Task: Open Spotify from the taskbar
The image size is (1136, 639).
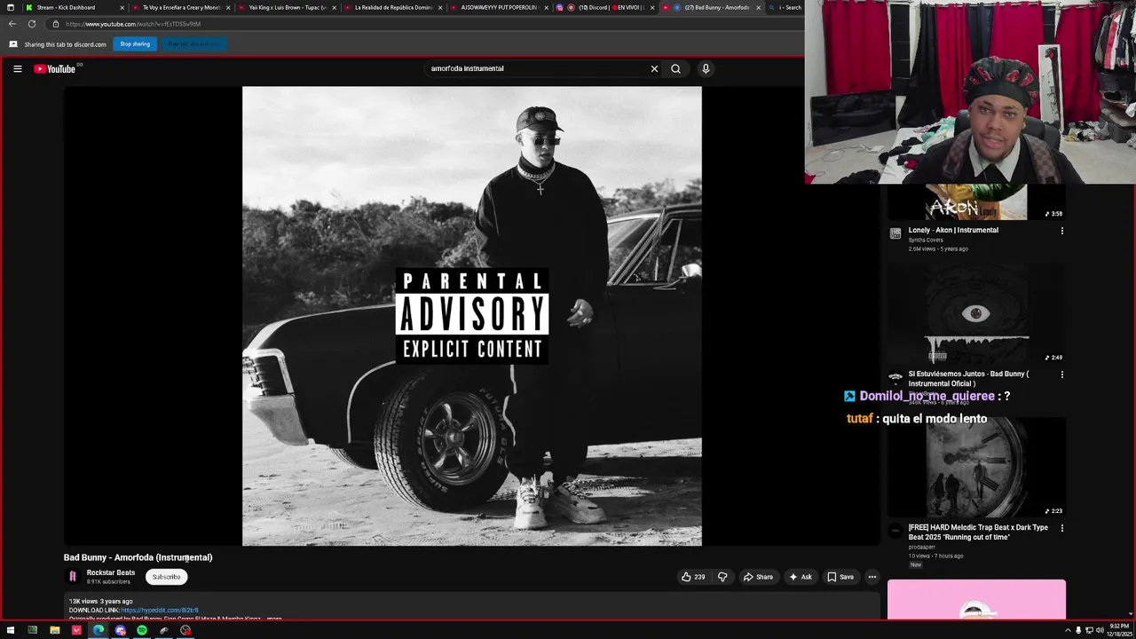Action: [142, 630]
